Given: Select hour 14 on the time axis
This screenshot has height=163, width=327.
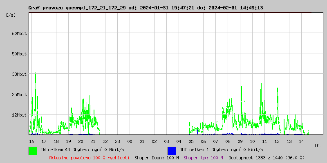Looking at the screenshot, I should point(301,141).
